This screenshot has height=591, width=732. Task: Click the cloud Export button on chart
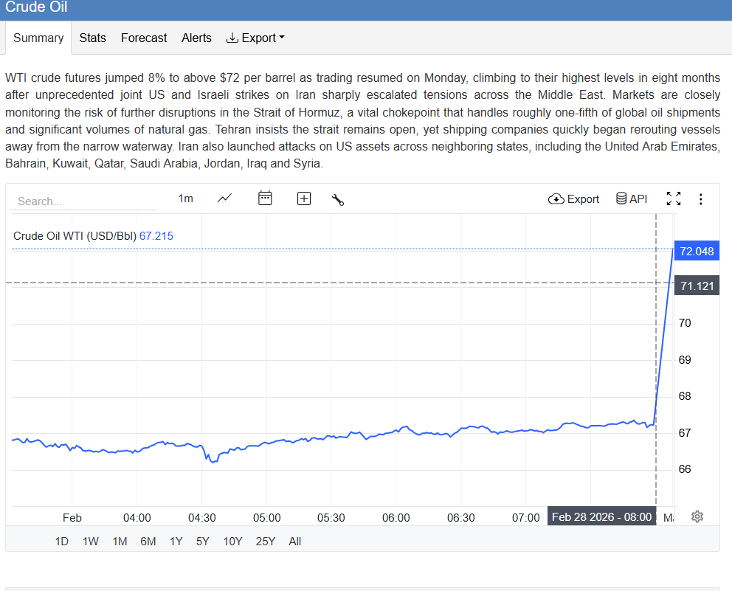573,199
